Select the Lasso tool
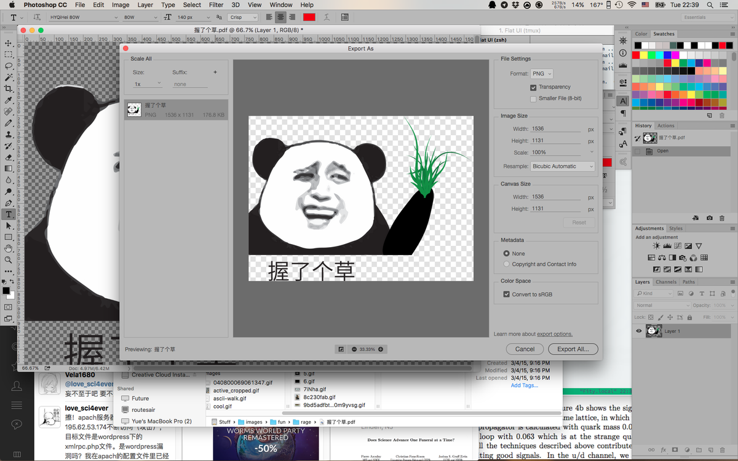Image resolution: width=738 pixels, height=461 pixels. (9, 66)
